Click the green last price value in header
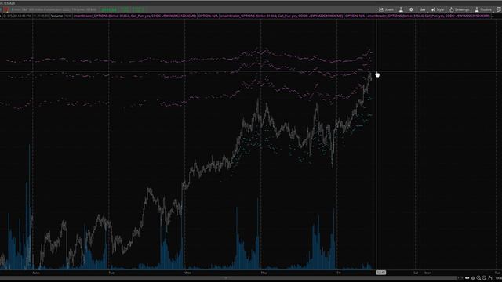 [109, 10]
